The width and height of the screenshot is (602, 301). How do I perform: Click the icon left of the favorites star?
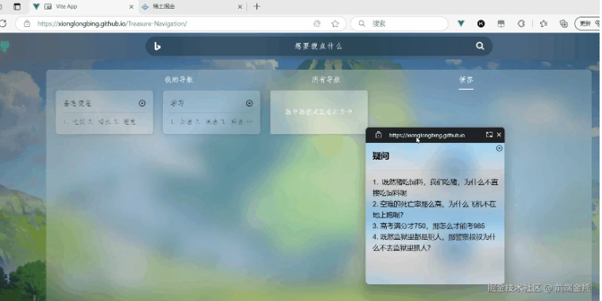pos(317,24)
